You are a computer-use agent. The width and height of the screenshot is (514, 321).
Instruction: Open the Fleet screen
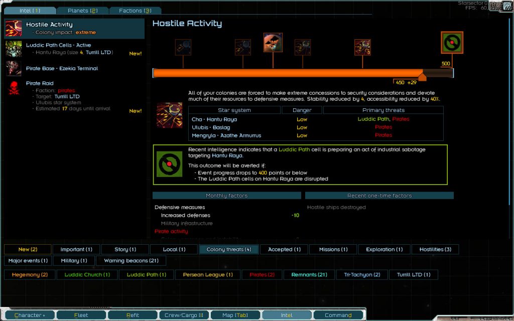tap(81, 315)
